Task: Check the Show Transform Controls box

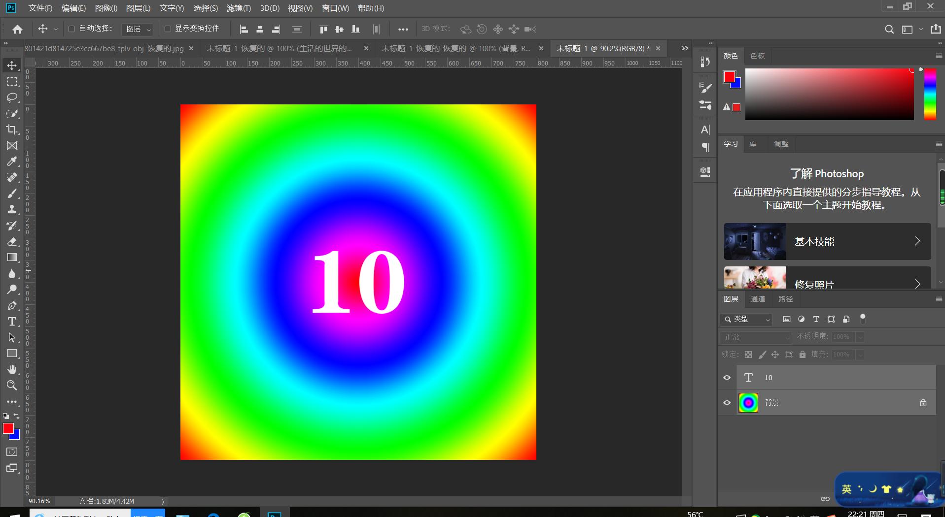Action: [168, 29]
